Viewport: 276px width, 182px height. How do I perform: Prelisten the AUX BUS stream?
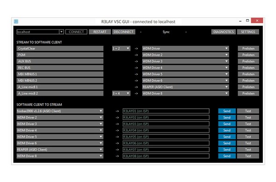(248, 61)
